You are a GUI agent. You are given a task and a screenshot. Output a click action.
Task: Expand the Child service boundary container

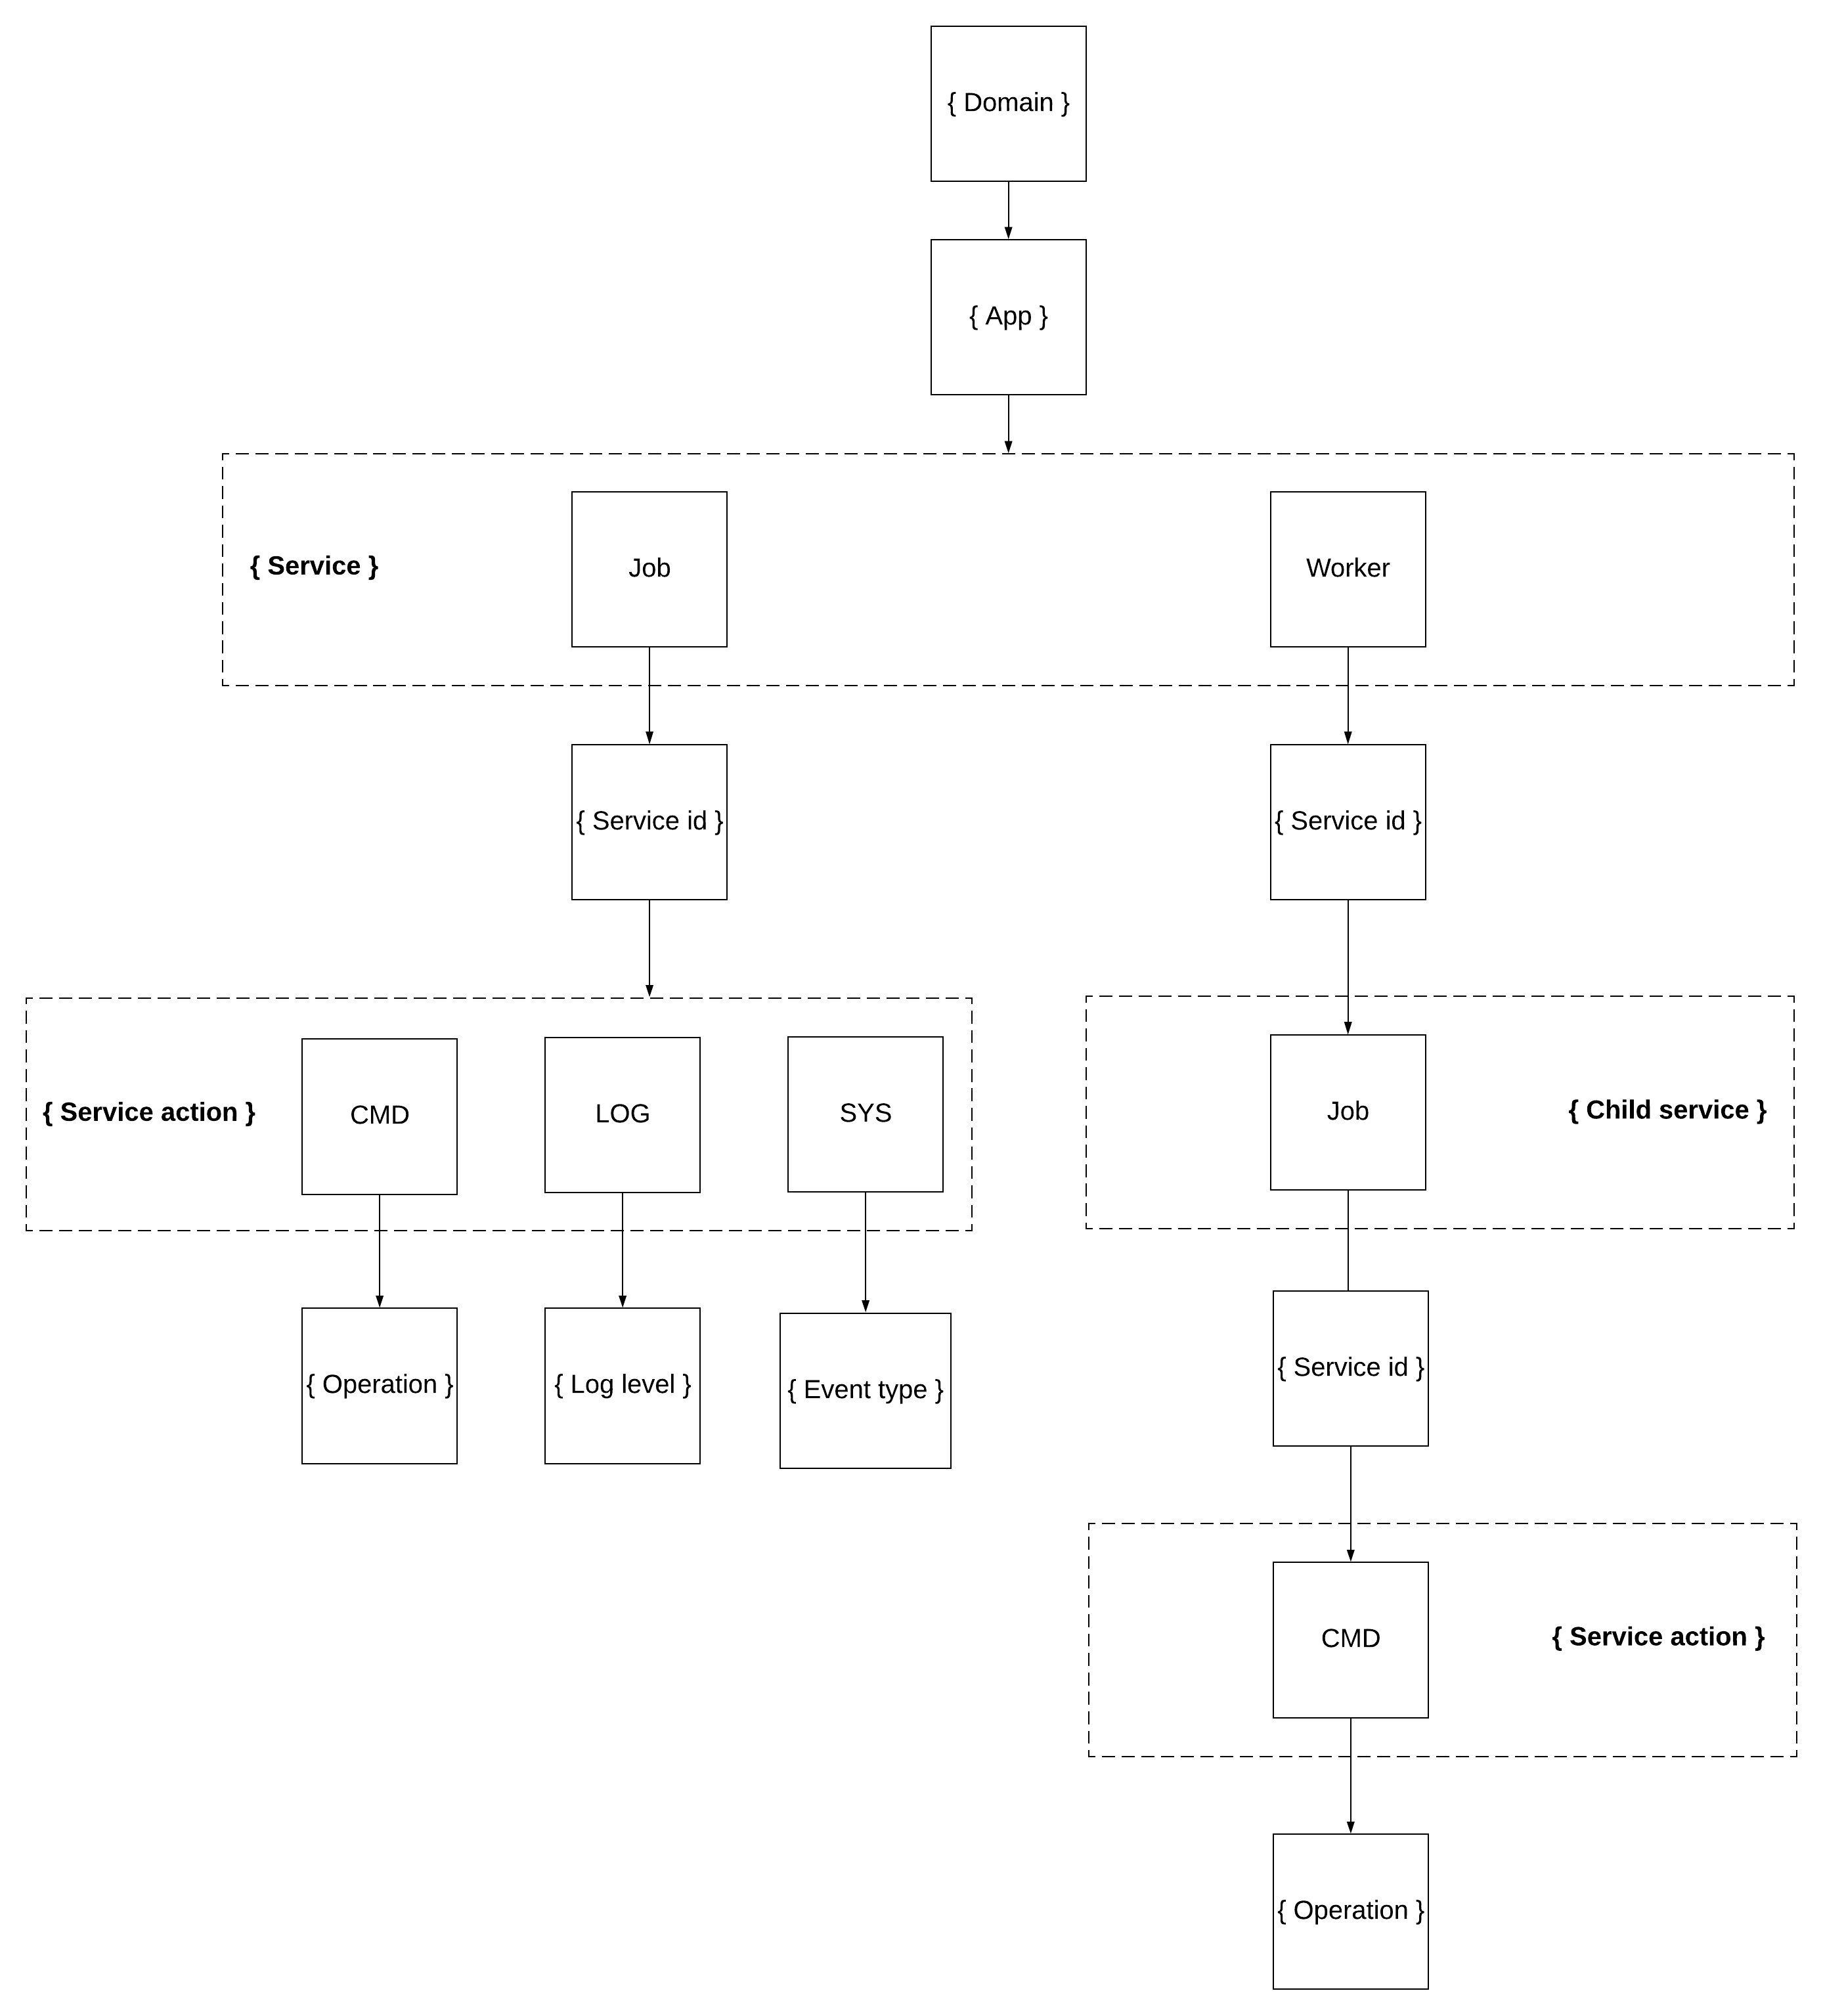coord(1615,1097)
